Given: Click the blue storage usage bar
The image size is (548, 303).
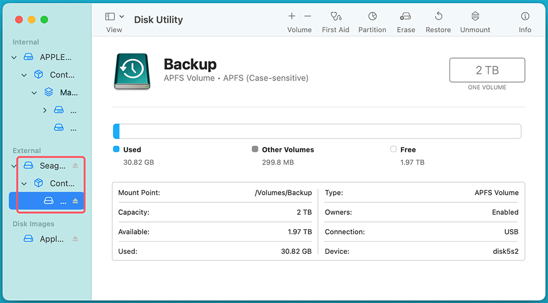Looking at the screenshot, I should pos(117,131).
